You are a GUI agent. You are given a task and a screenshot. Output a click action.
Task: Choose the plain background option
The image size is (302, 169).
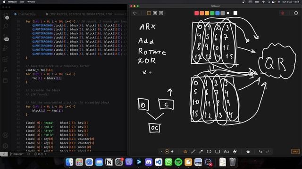(149, 13)
